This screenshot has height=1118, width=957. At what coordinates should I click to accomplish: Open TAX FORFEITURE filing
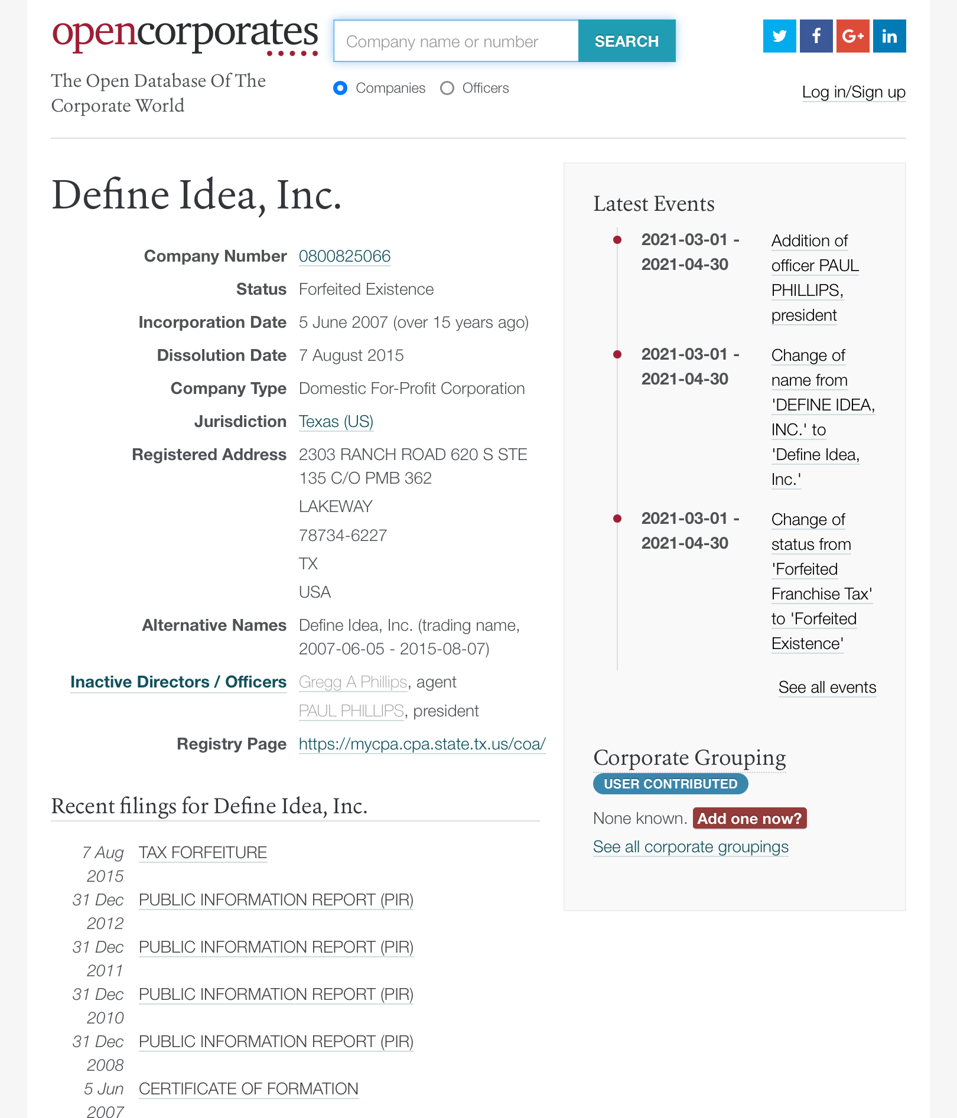pos(203,853)
